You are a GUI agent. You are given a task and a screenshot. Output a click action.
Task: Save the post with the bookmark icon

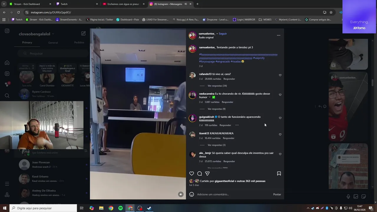279,173
